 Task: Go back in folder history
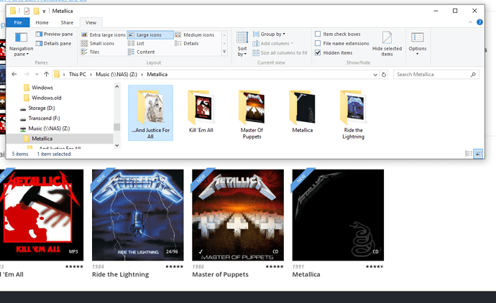point(14,74)
